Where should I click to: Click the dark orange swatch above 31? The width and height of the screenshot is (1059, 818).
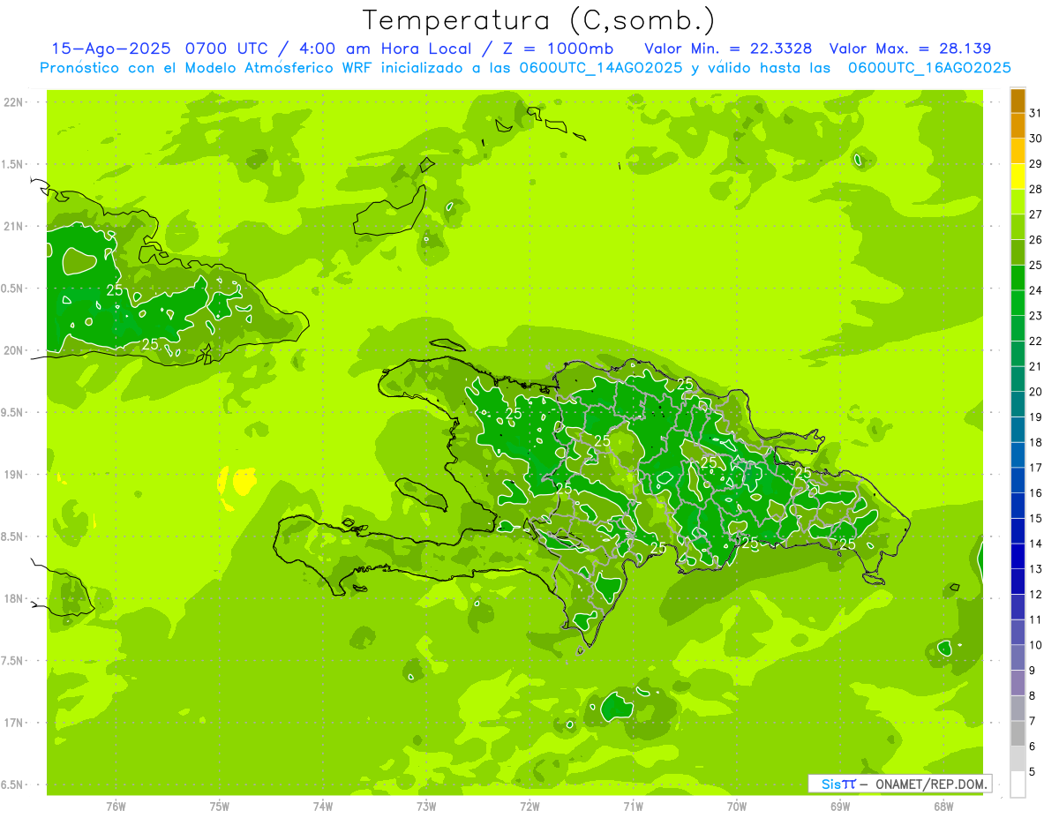(1018, 101)
